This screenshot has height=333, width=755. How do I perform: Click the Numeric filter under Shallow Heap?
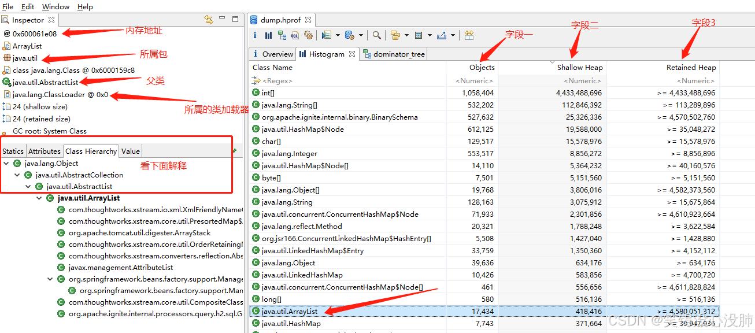(552, 81)
